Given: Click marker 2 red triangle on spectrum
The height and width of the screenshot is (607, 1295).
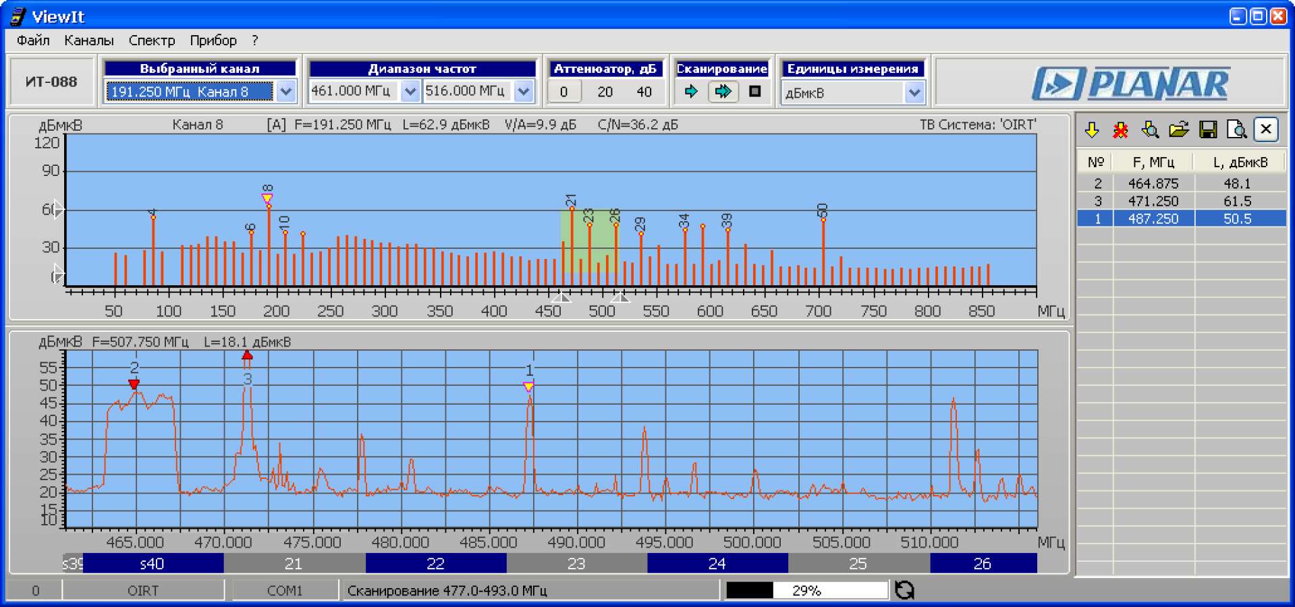Looking at the screenshot, I should [134, 384].
